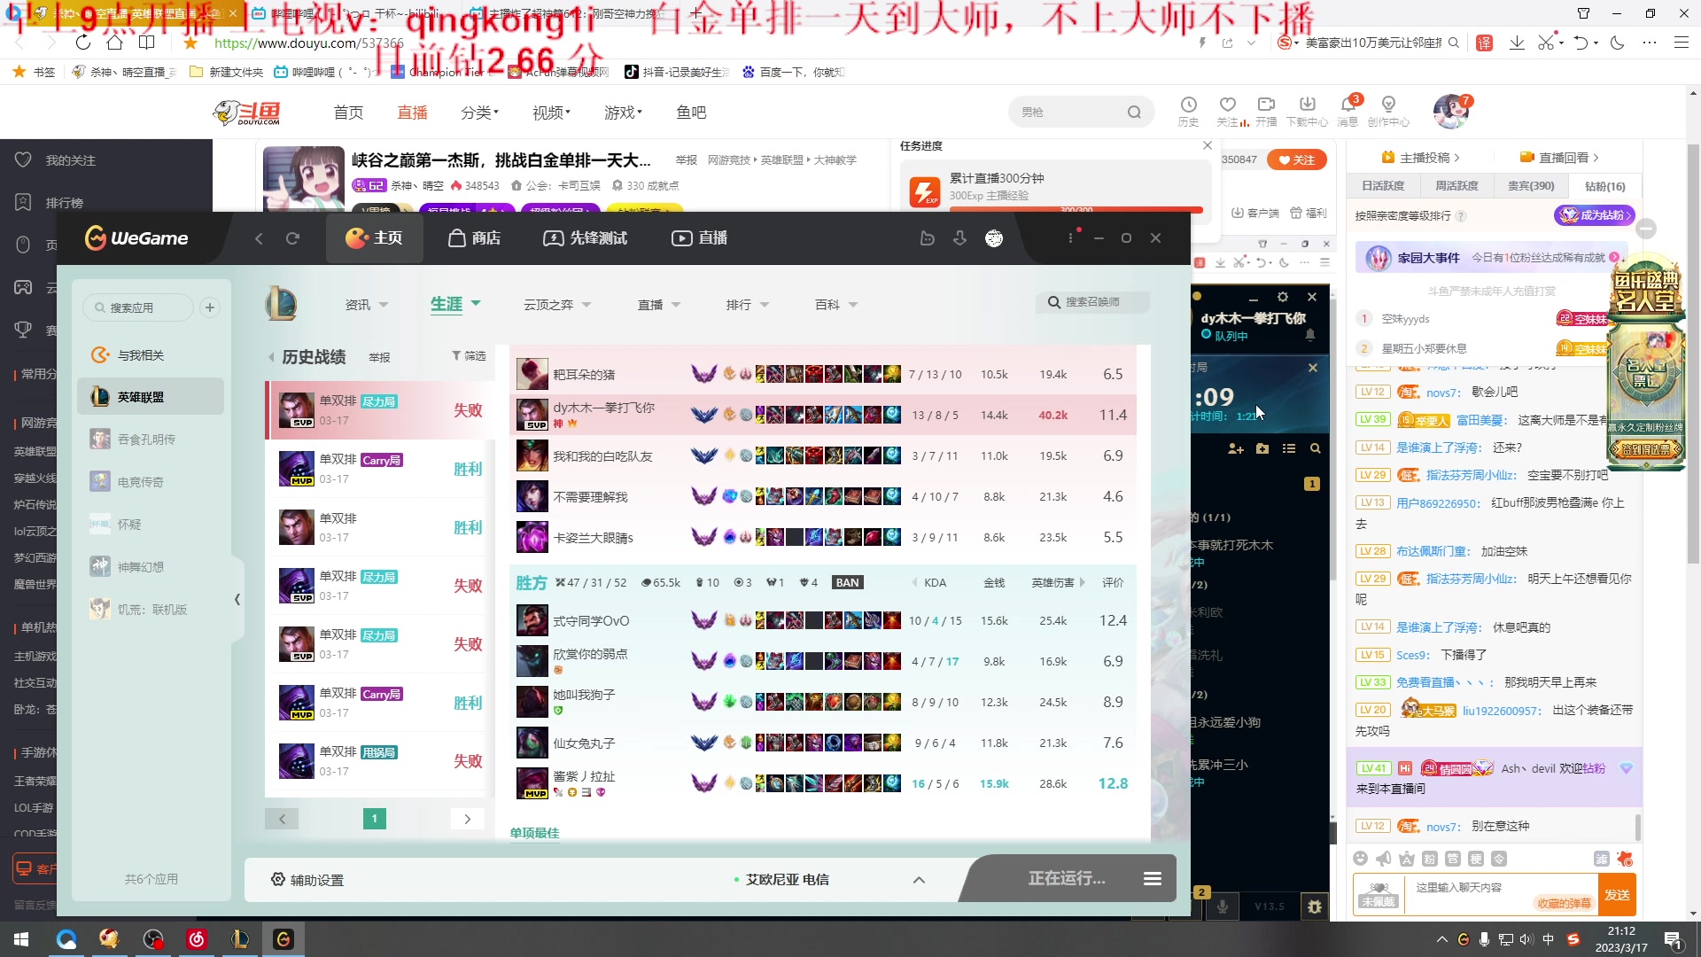
Task: Go to previous page of match history
Action: pyautogui.click(x=282, y=819)
